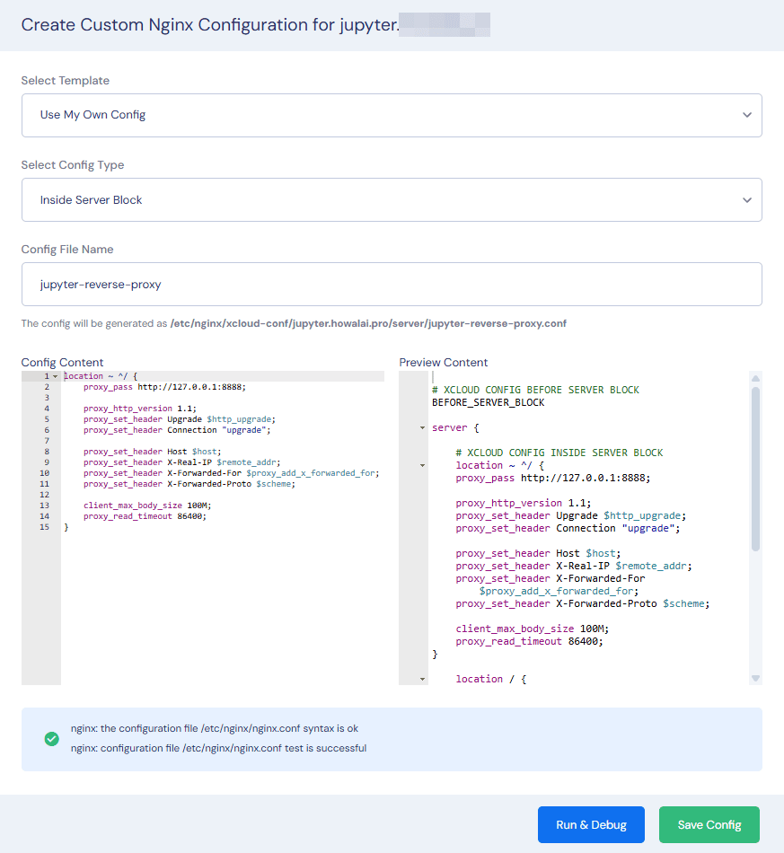
Task: Click the 'Preview Content' label
Action: [444, 363]
